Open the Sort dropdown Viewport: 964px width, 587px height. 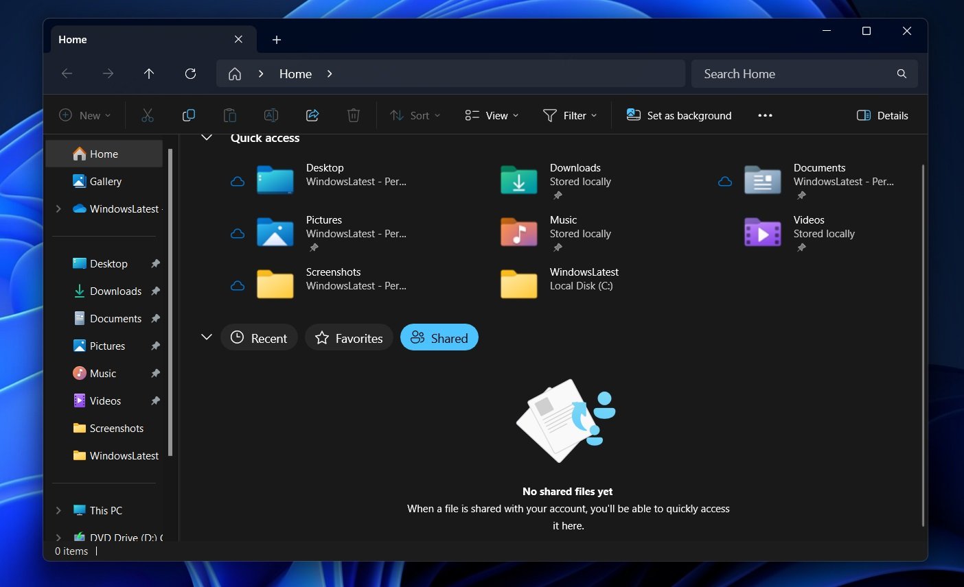415,115
